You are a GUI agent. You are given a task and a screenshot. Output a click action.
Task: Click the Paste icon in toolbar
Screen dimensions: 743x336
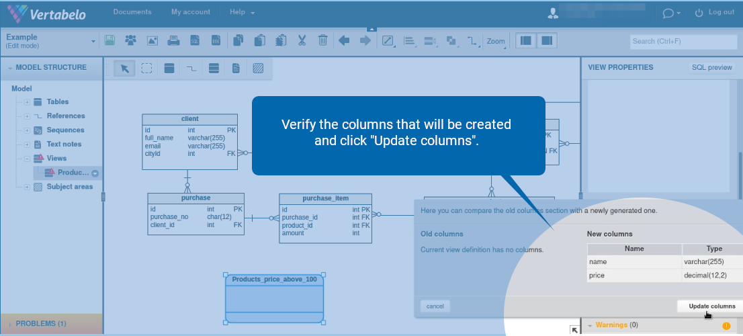[x=259, y=41]
